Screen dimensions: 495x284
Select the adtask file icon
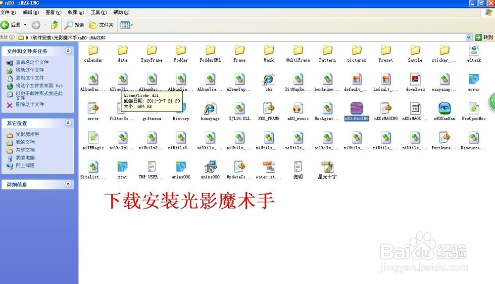[474, 50]
